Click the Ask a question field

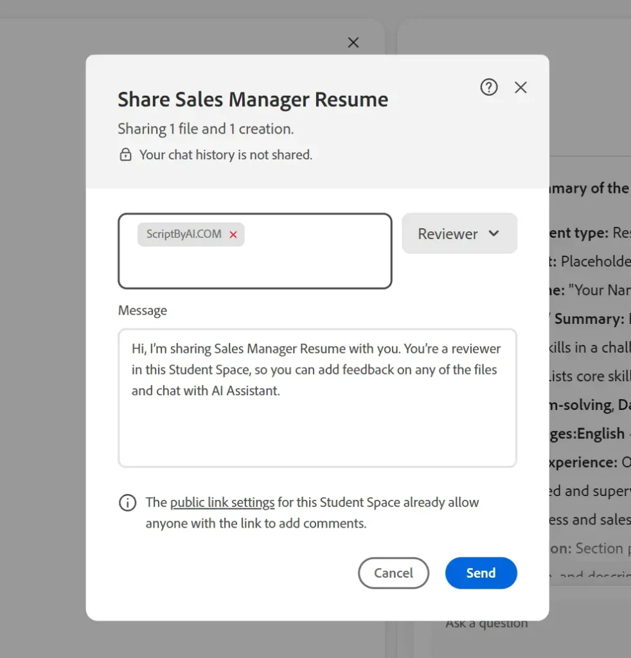click(487, 623)
